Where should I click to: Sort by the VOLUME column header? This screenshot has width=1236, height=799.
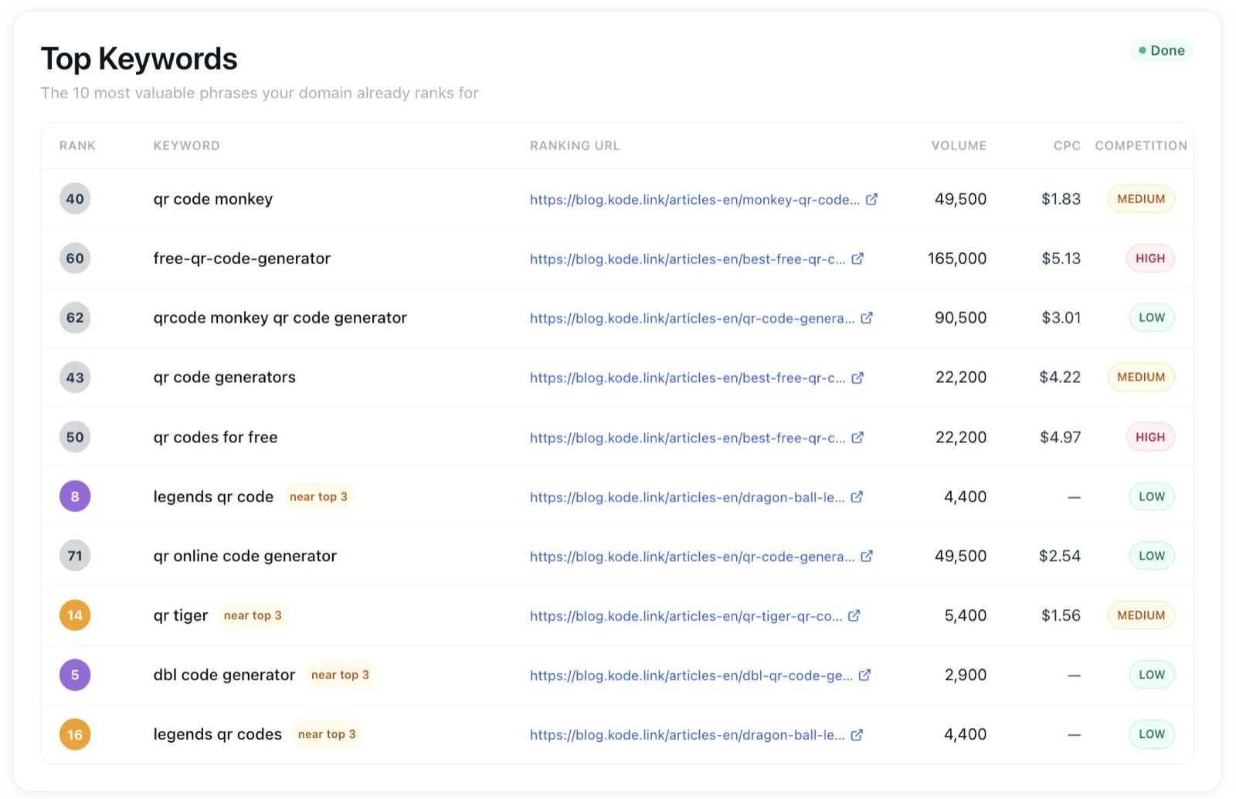(959, 145)
